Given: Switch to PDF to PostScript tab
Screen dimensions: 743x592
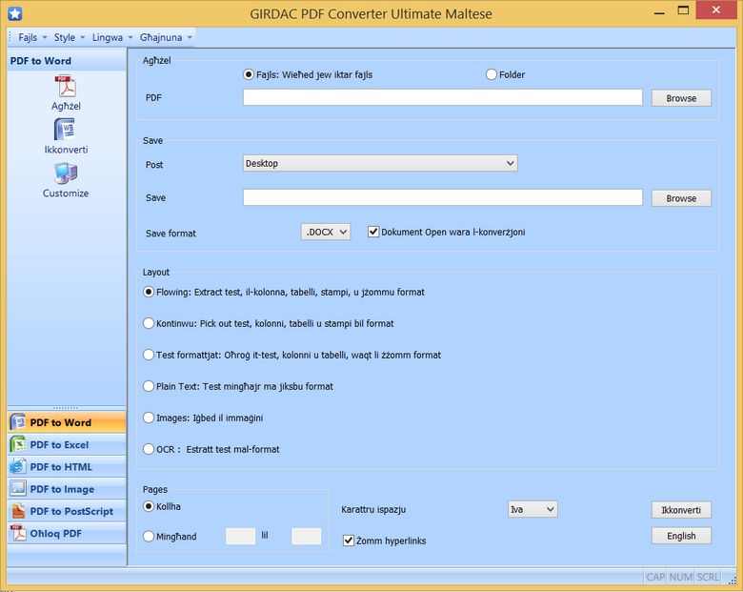Looking at the screenshot, I should click(x=67, y=511).
